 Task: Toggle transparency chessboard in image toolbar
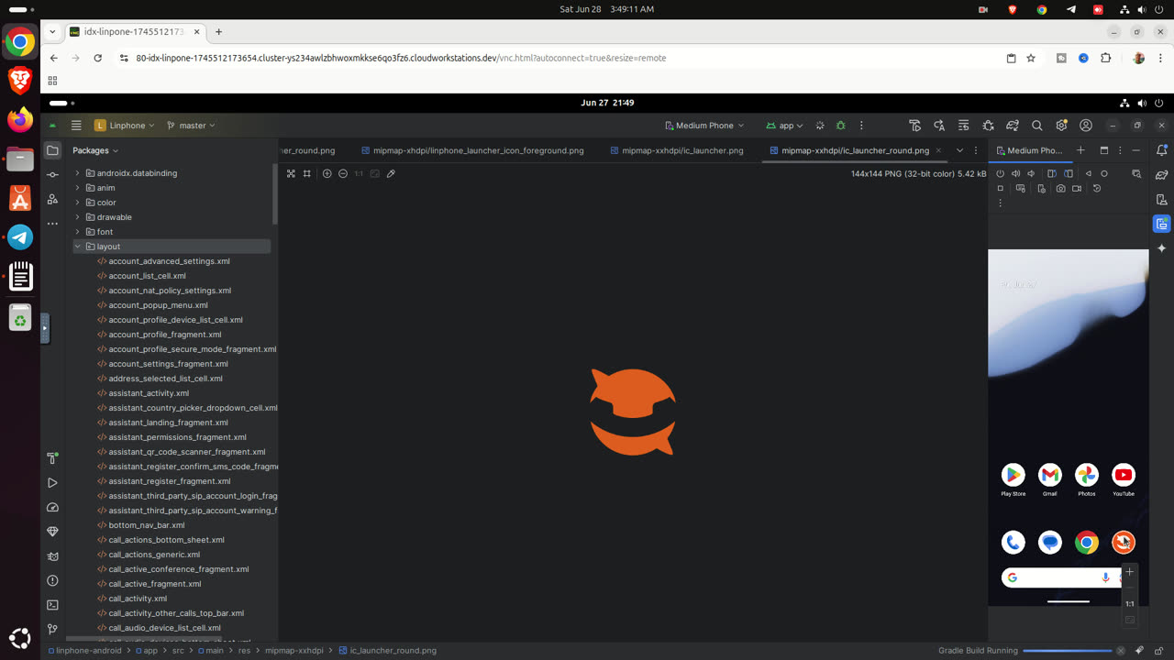(x=291, y=173)
